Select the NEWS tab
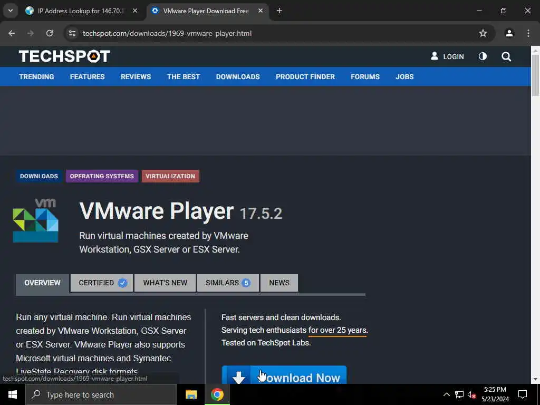This screenshot has height=405, width=540. (279, 283)
